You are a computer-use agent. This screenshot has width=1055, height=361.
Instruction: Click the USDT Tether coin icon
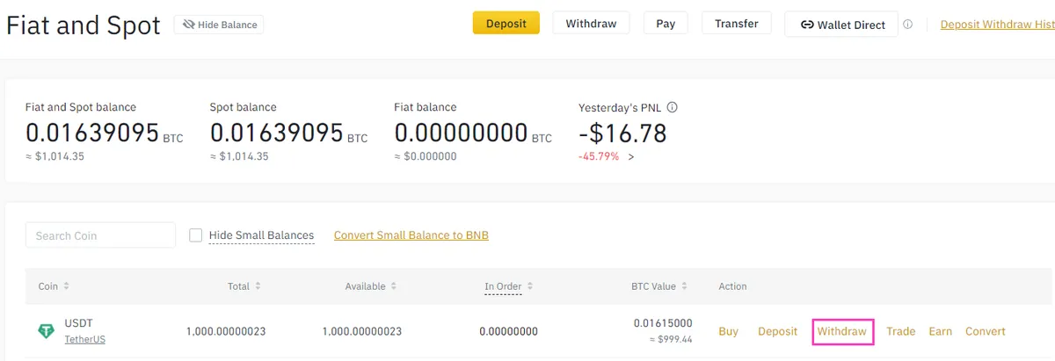tap(46, 331)
